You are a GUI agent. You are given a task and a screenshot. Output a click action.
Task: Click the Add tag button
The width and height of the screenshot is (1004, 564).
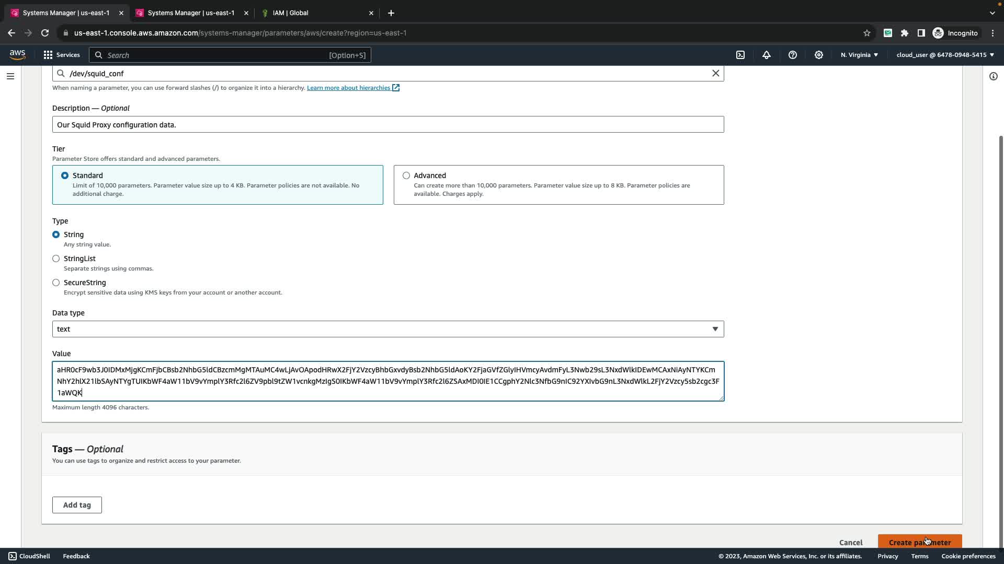tap(77, 505)
